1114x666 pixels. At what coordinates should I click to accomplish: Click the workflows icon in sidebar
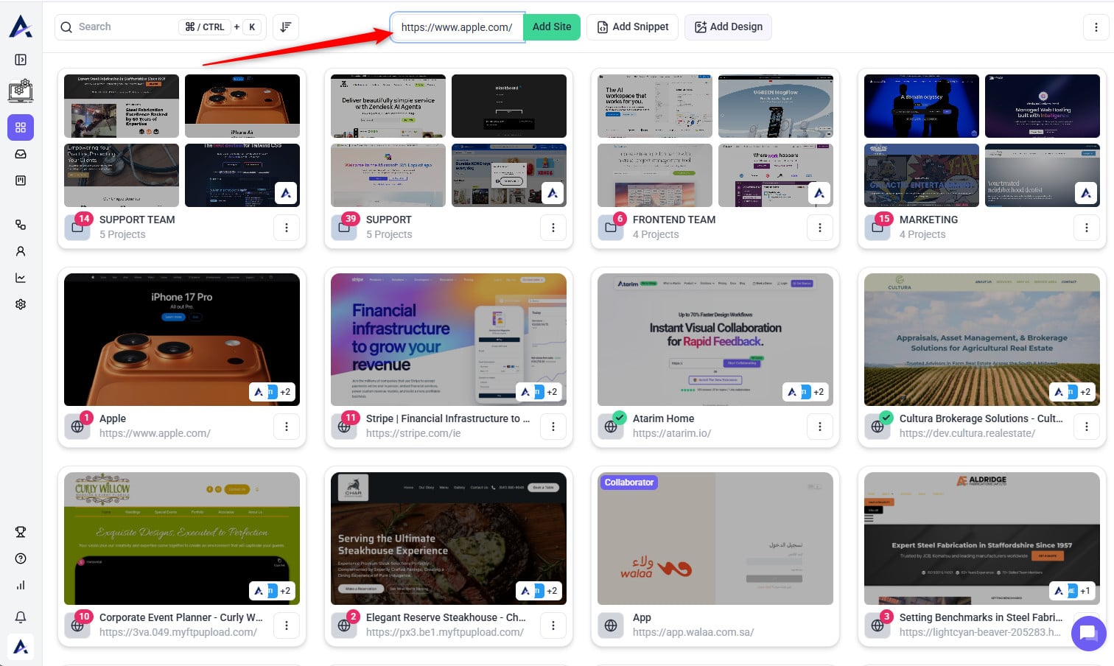21,225
